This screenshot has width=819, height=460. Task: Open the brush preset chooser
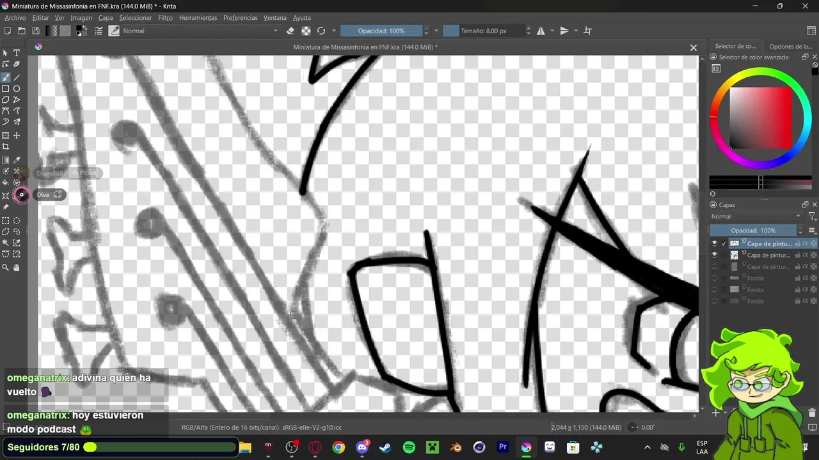coord(115,31)
